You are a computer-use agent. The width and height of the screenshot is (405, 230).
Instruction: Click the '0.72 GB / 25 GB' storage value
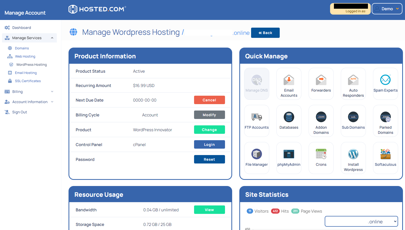pos(157,224)
